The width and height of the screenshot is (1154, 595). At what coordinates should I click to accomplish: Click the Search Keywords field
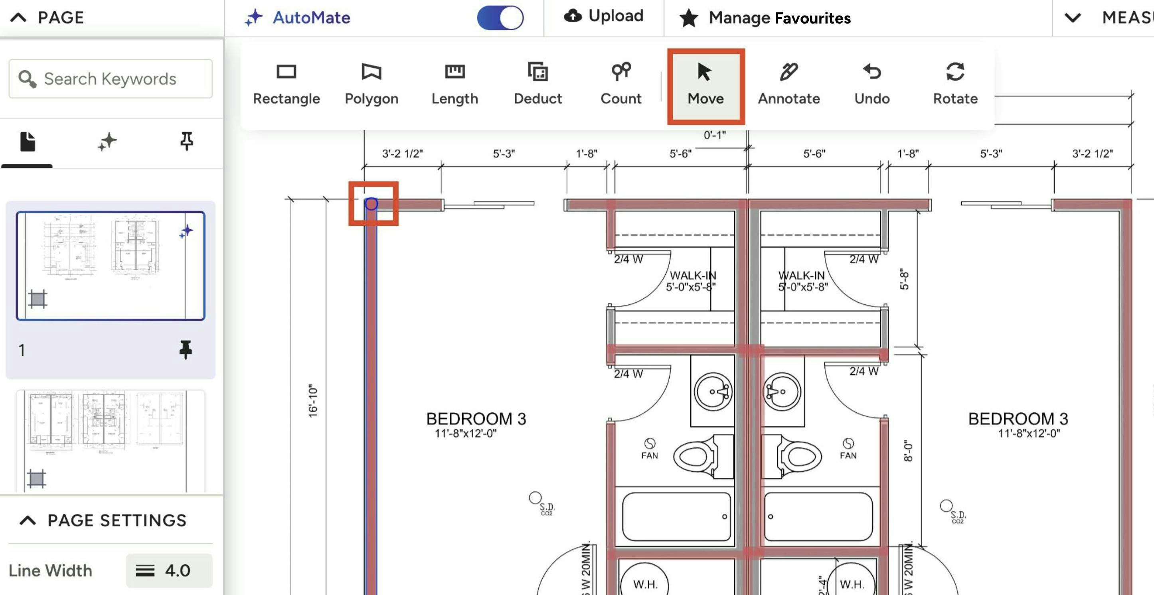point(110,79)
